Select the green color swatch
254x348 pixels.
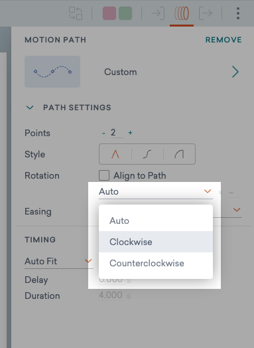125,13
